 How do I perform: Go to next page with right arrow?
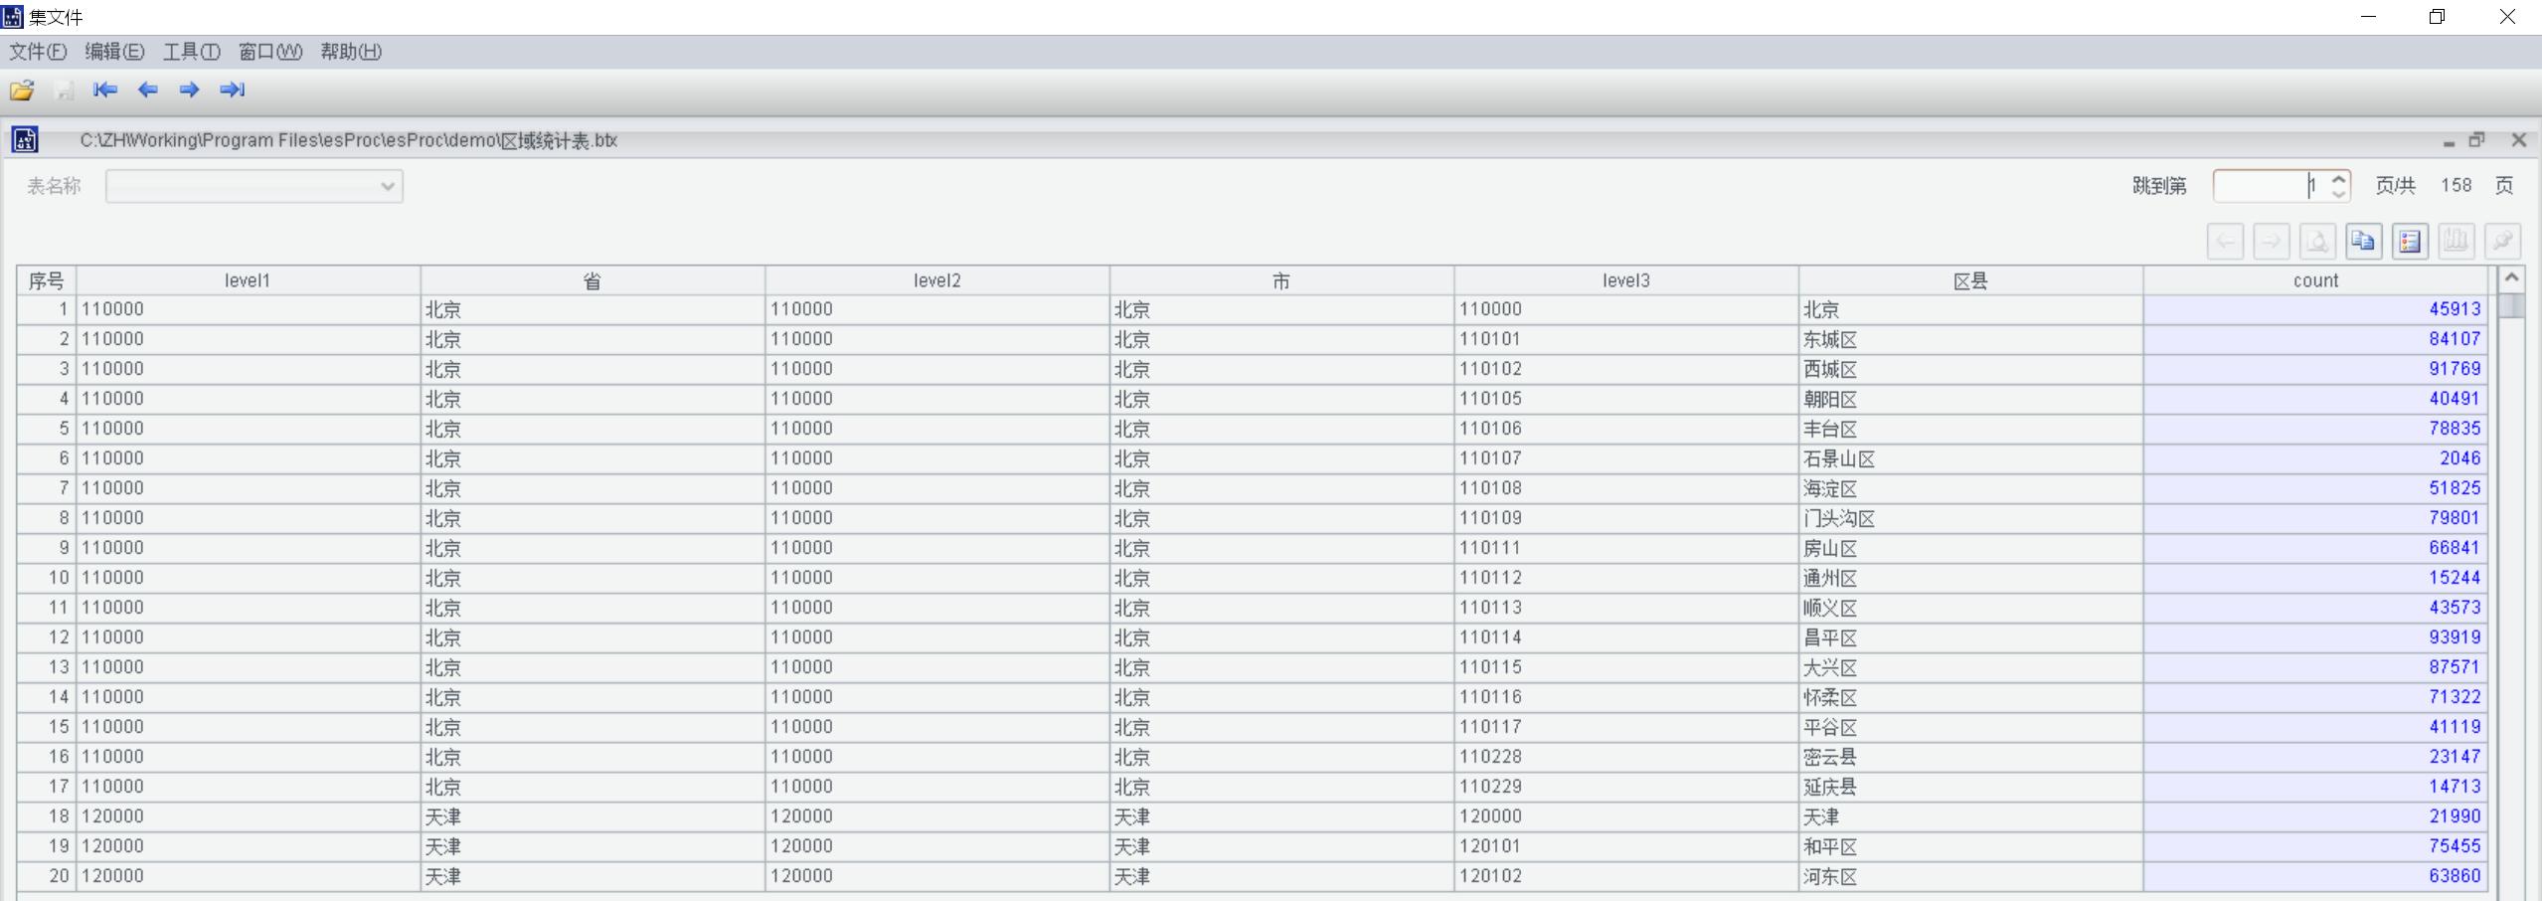189,90
